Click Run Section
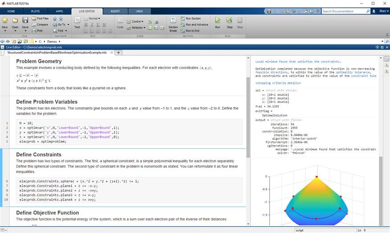Image resolution: width=390 pixels, height=233 pixels. point(191,18)
